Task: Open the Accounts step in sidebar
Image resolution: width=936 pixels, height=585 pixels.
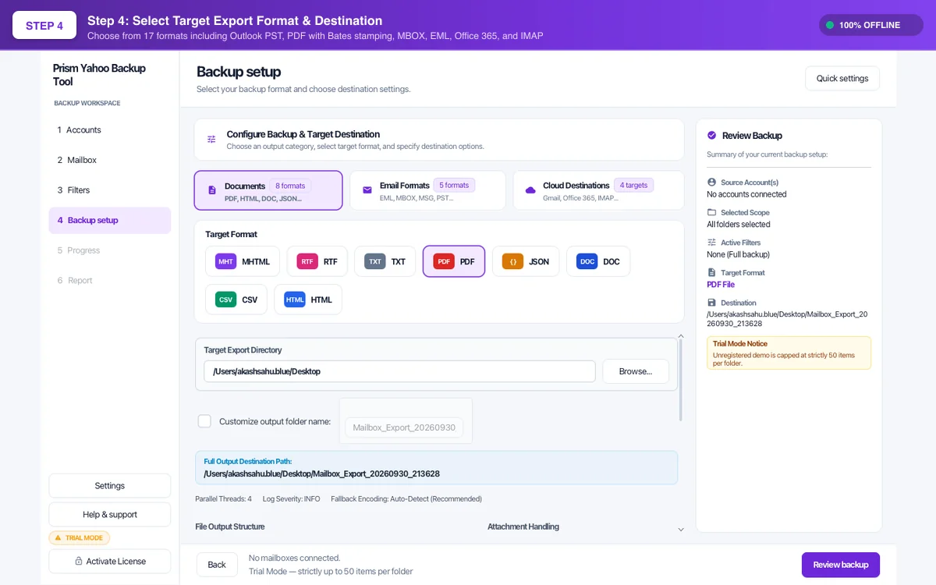Action: pyautogui.click(x=110, y=130)
